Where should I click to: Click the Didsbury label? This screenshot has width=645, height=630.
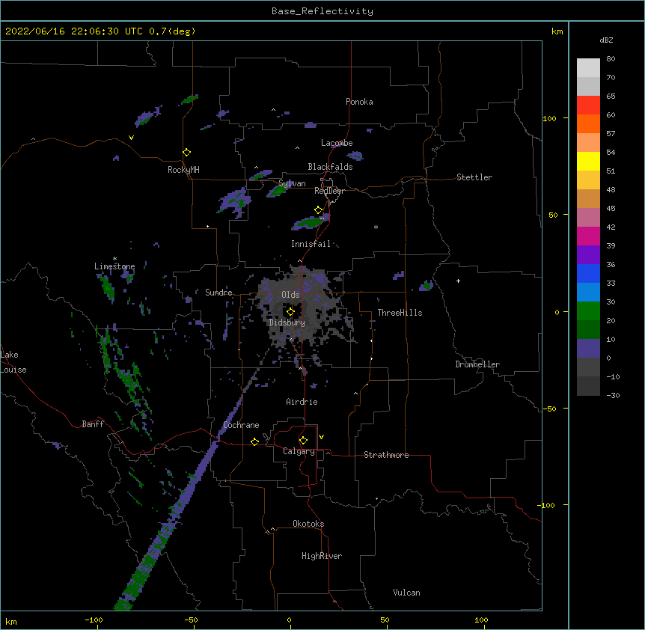tap(287, 322)
